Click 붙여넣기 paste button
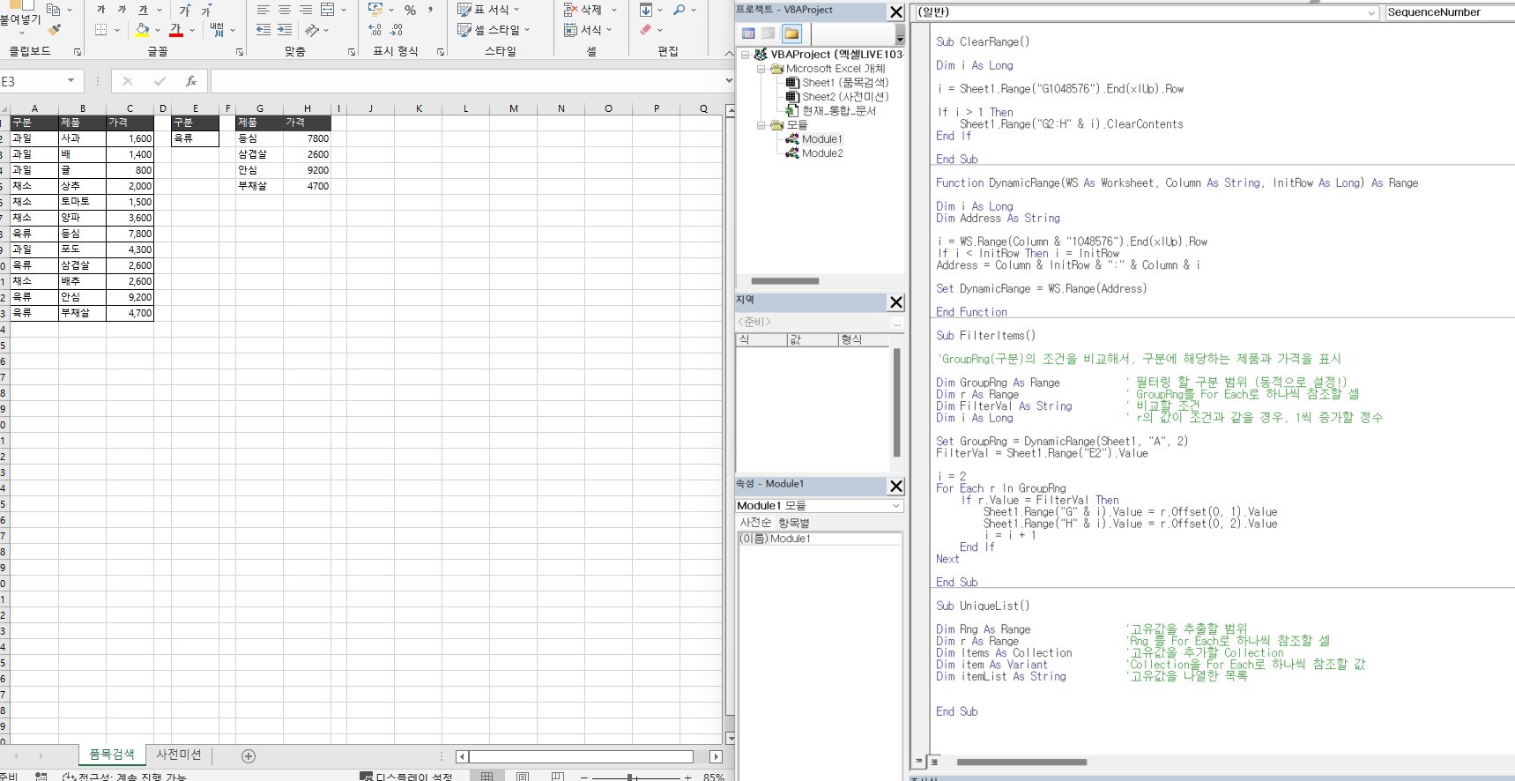The width and height of the screenshot is (1515, 781). 19,19
